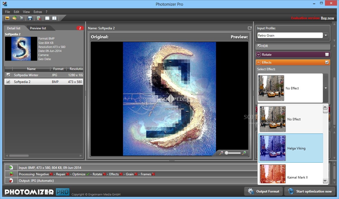Sort by the Format column header

pos(58,69)
